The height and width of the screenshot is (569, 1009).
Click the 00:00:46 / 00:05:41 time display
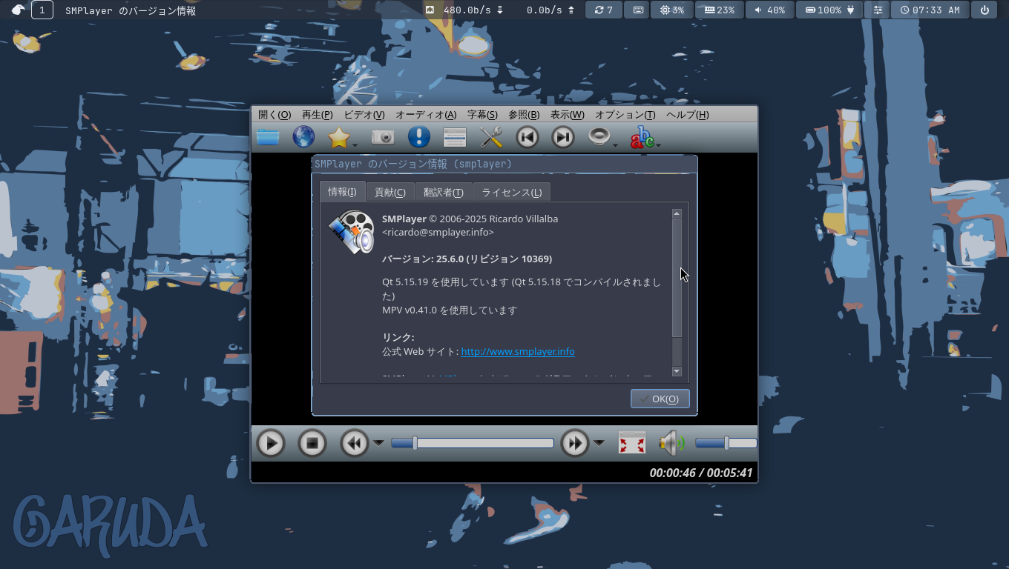[701, 473]
